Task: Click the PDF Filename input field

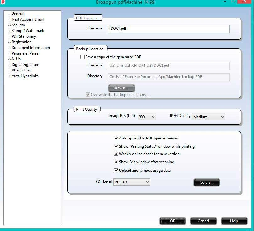Action: (x=168, y=29)
